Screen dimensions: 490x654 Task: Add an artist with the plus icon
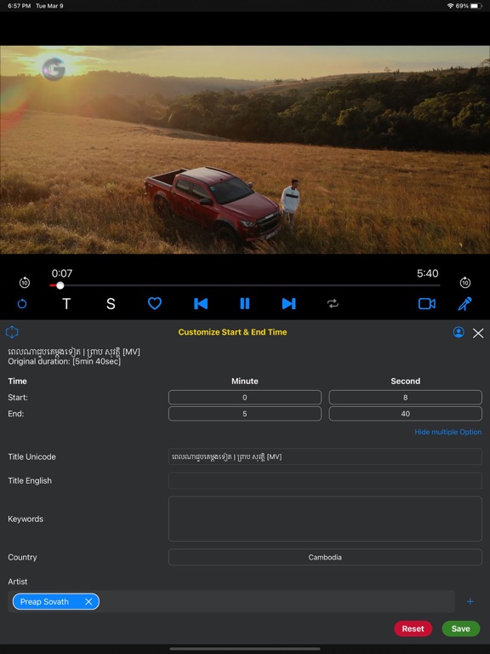pyautogui.click(x=470, y=601)
